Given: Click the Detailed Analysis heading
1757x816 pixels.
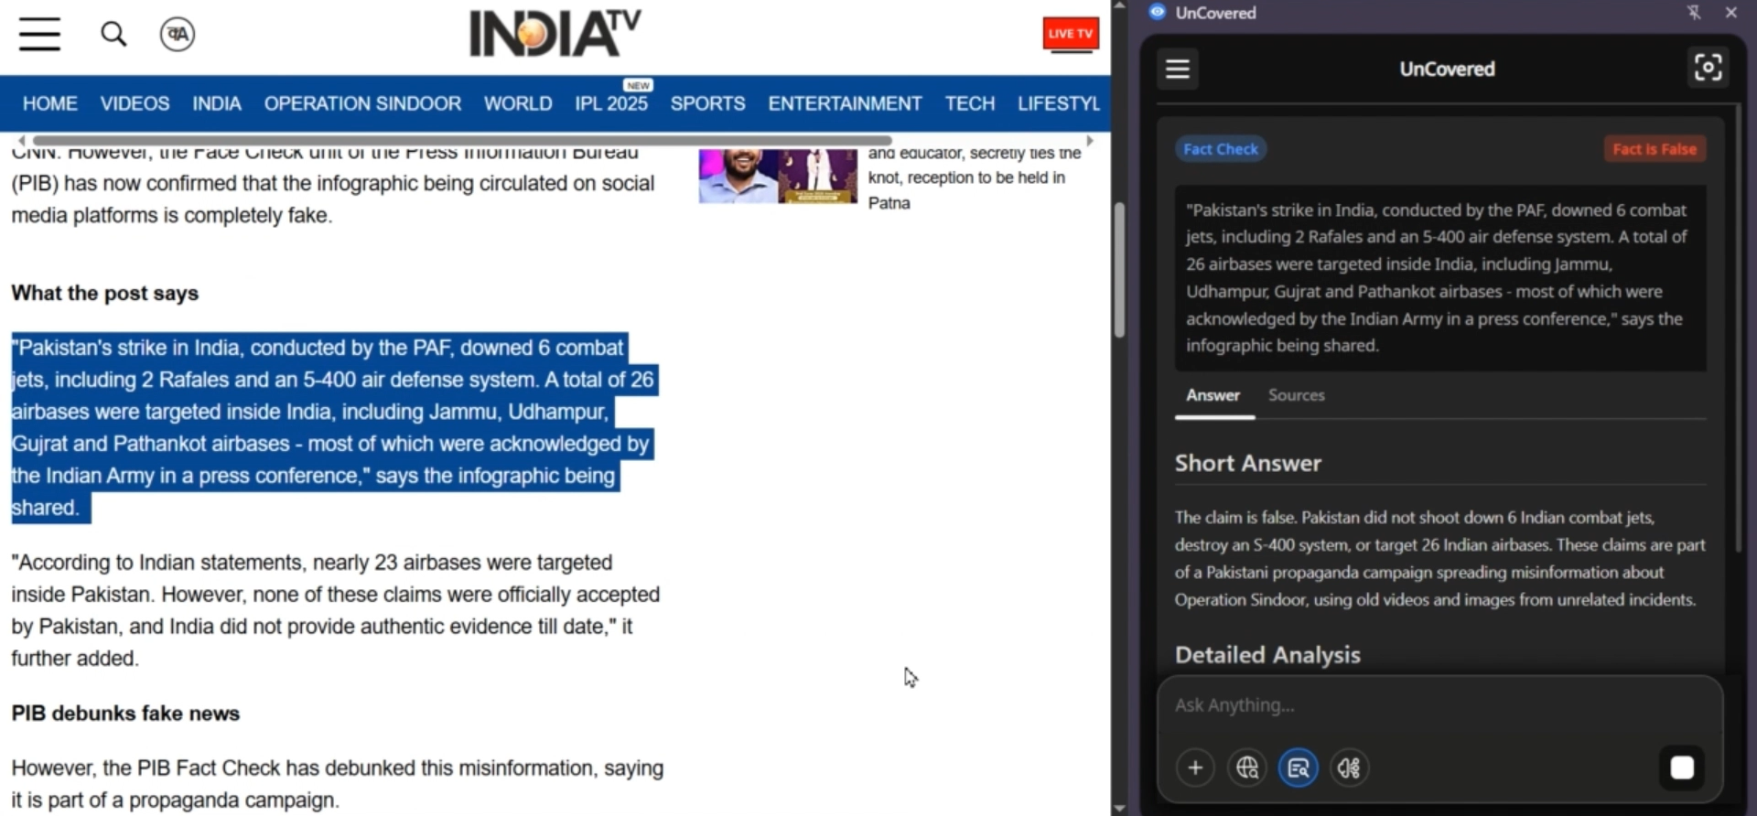Looking at the screenshot, I should (1267, 655).
